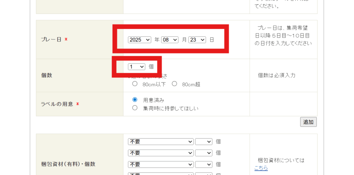Screen dimensions: 354x175
Task: Select the 用意済み radio option
Action: point(135,99)
